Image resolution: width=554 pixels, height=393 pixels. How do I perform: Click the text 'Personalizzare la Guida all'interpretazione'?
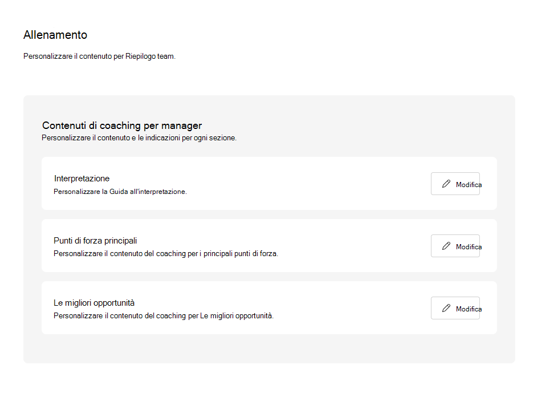click(120, 192)
